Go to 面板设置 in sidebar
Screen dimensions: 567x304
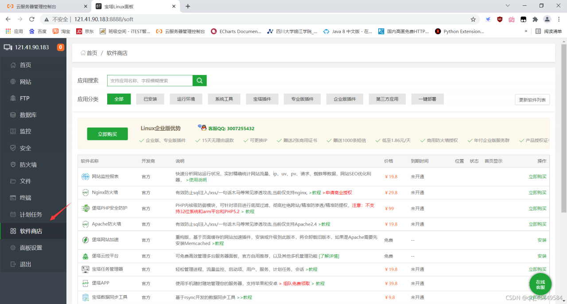click(31, 248)
